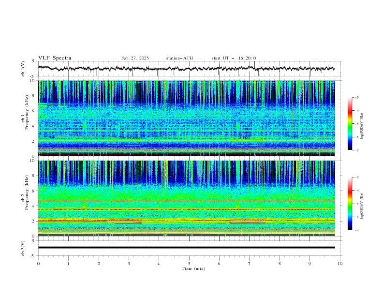
Task: Click time axis tick label "4"
Action: (159, 264)
